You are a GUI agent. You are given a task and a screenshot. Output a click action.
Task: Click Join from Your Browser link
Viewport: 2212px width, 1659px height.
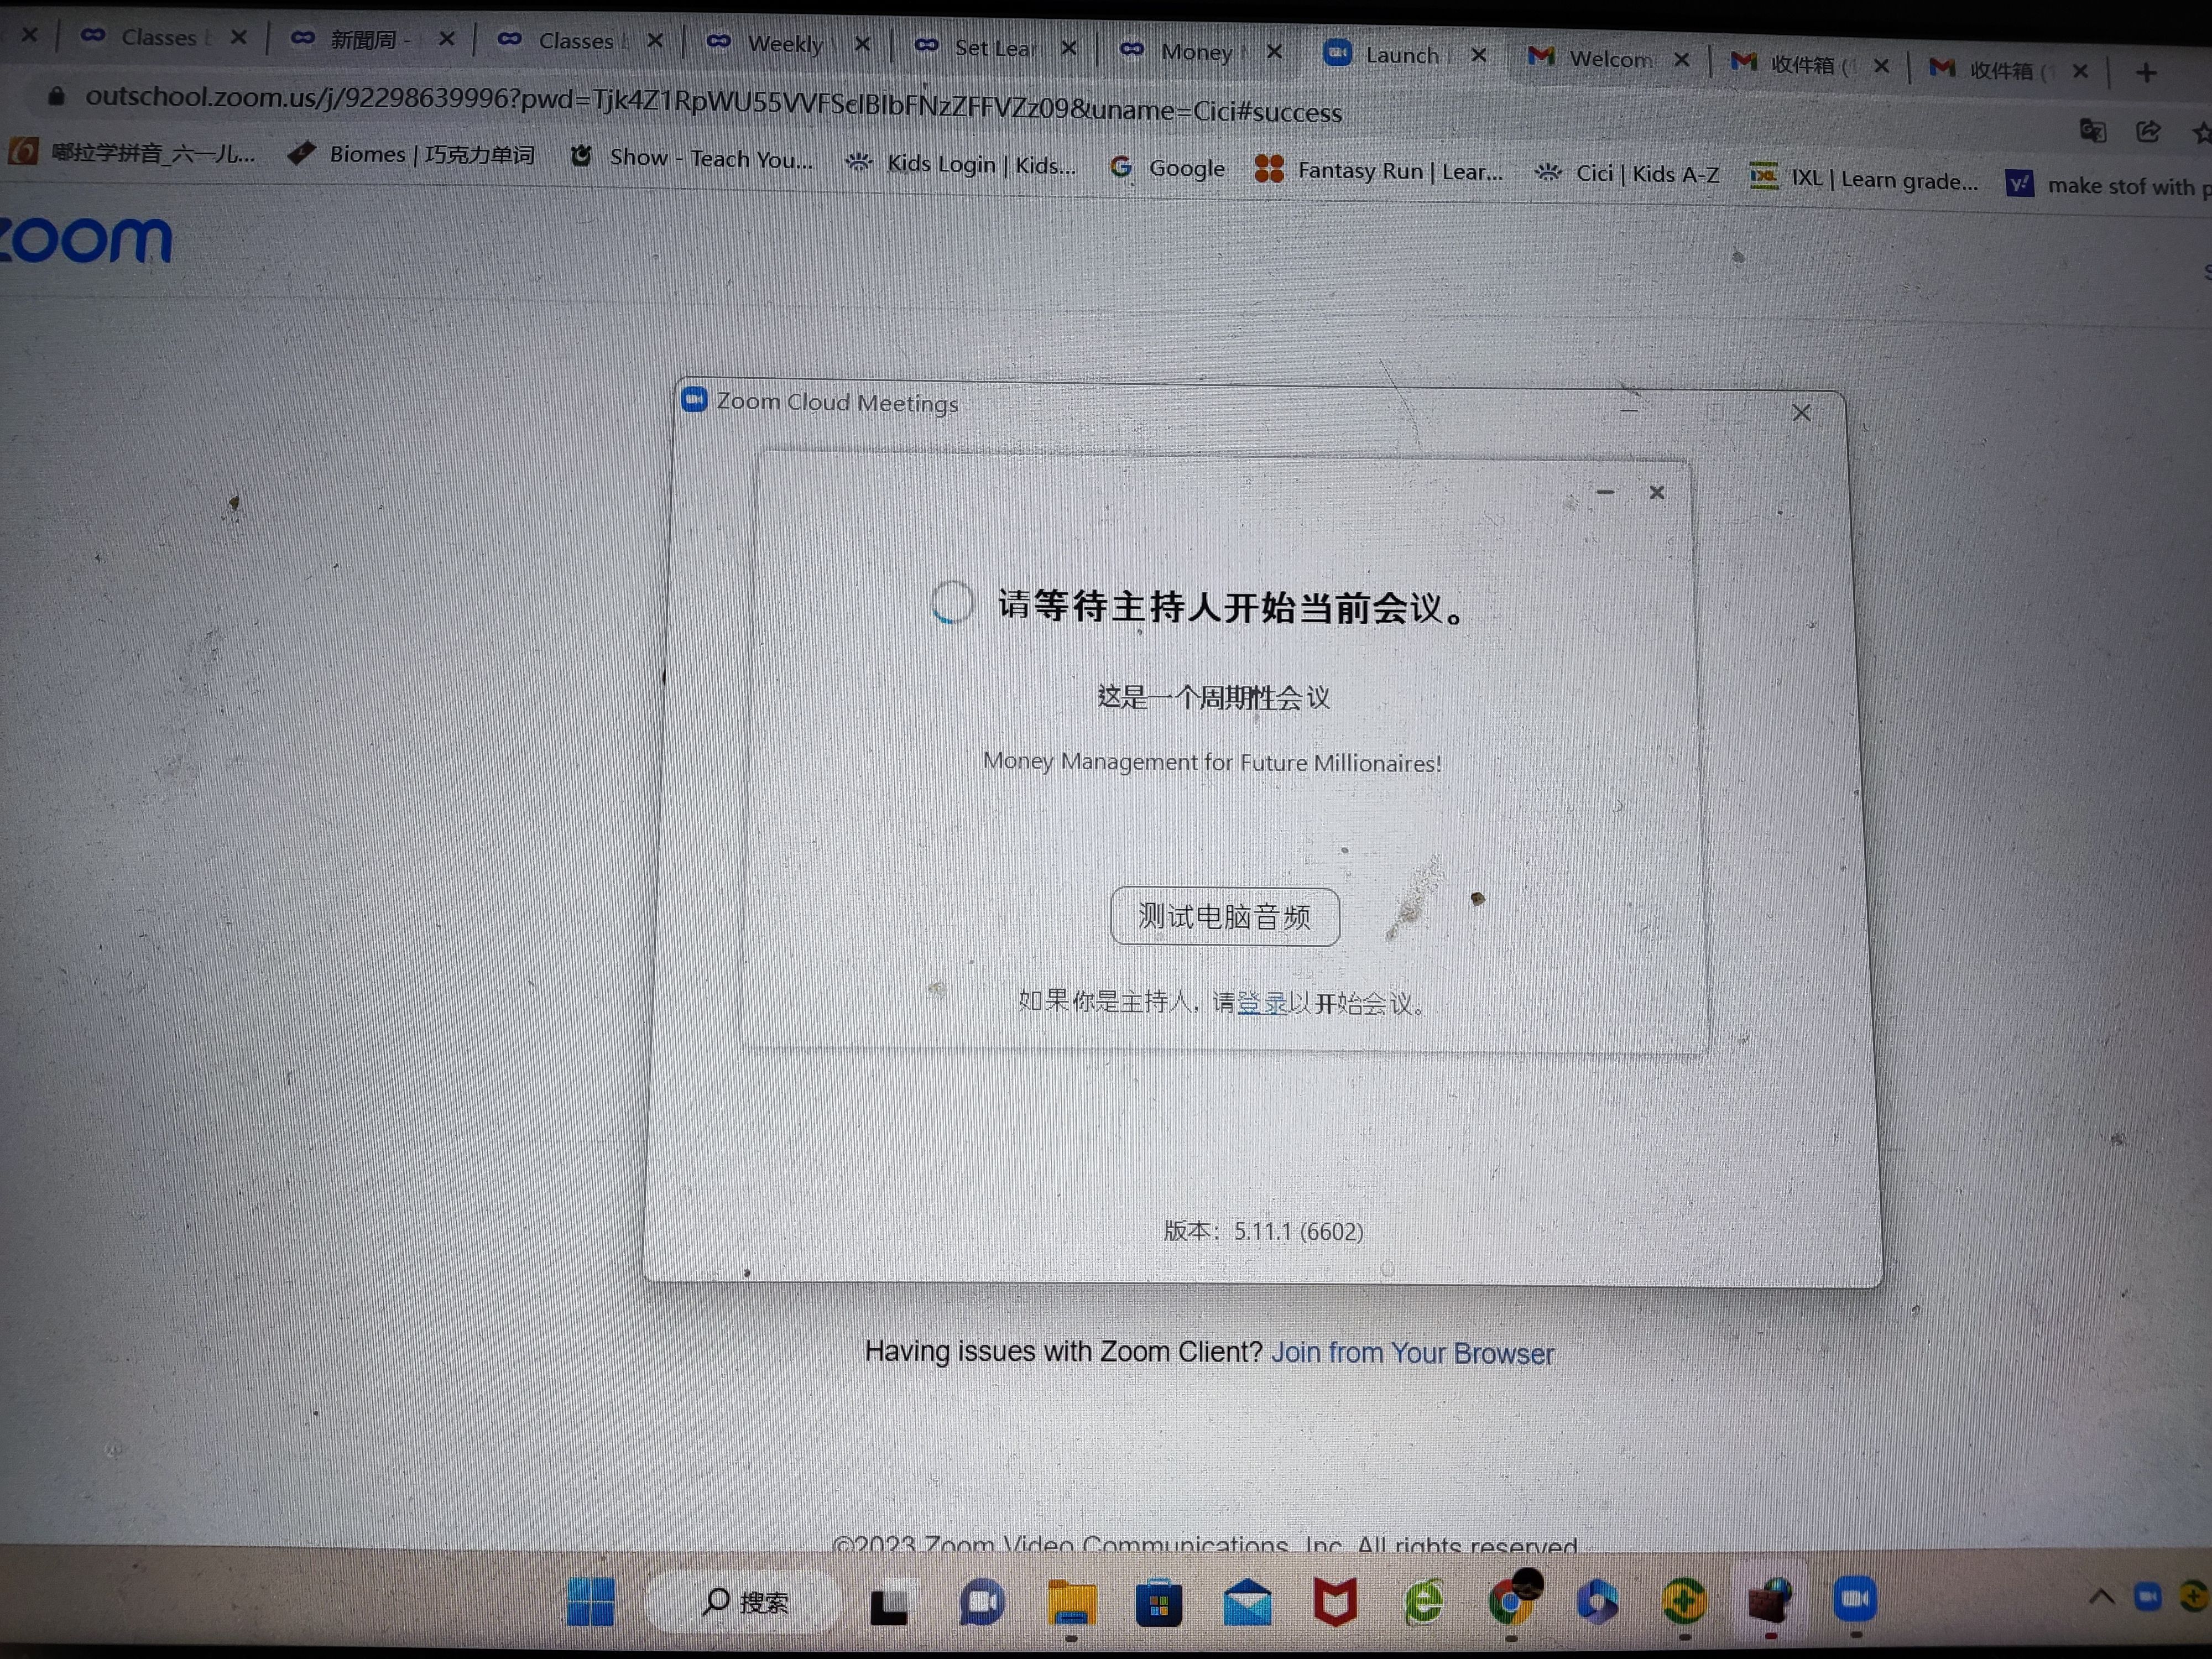point(1412,1353)
